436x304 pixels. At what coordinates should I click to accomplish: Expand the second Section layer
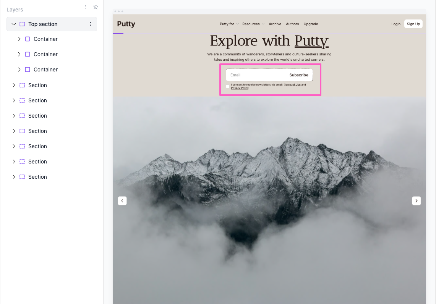(14, 100)
